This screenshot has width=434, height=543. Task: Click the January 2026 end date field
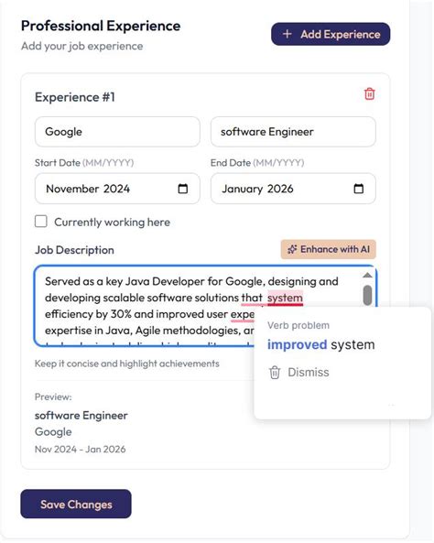click(x=293, y=189)
